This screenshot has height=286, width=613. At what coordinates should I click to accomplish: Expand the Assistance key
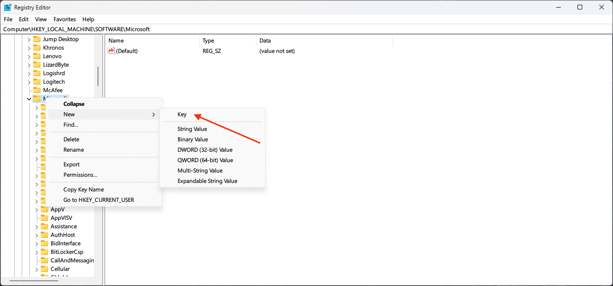pyautogui.click(x=36, y=226)
